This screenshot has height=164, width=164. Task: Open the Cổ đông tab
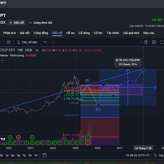(x=84, y=33)
